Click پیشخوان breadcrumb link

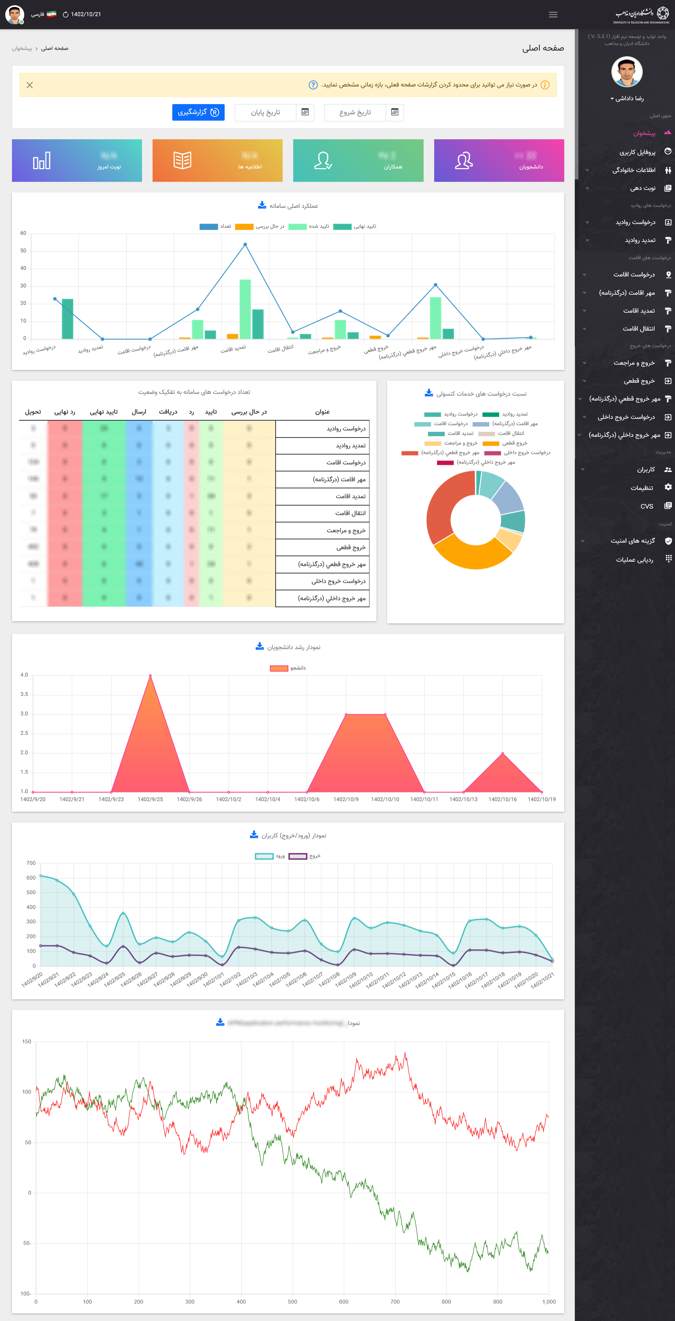(22, 48)
